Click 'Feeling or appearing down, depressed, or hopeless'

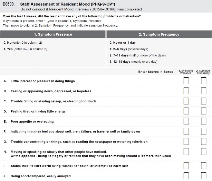tap(51, 91)
